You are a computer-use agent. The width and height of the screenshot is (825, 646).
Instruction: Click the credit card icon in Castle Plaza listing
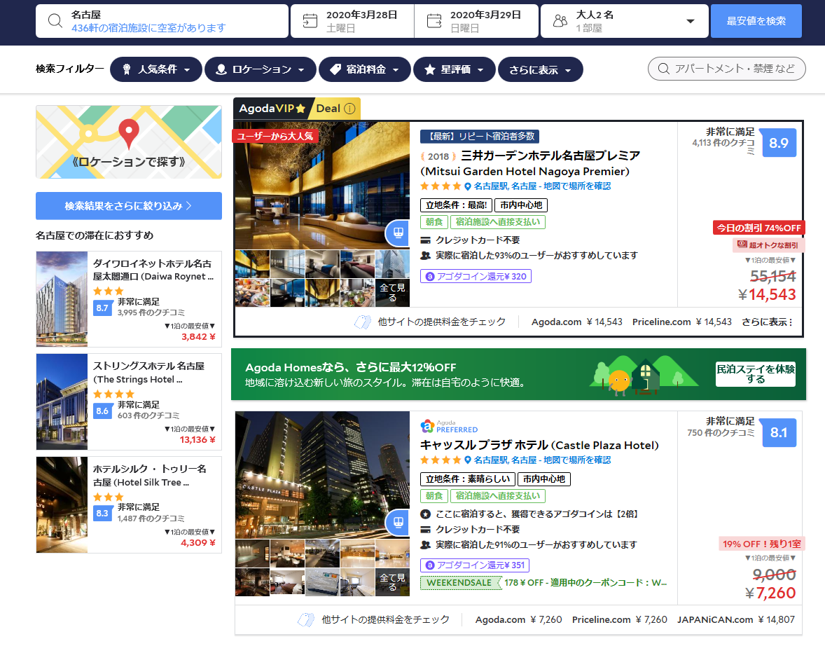(x=426, y=530)
